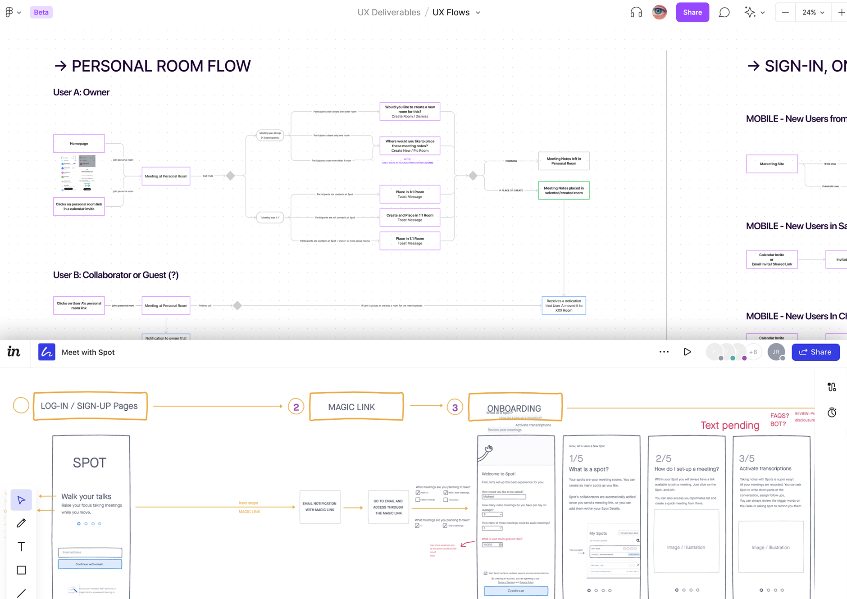
Task: Click the Continue button on Welcome screen
Action: (x=516, y=591)
